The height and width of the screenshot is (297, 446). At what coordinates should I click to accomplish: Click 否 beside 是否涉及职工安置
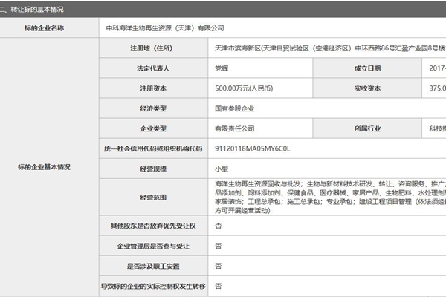[218, 265]
